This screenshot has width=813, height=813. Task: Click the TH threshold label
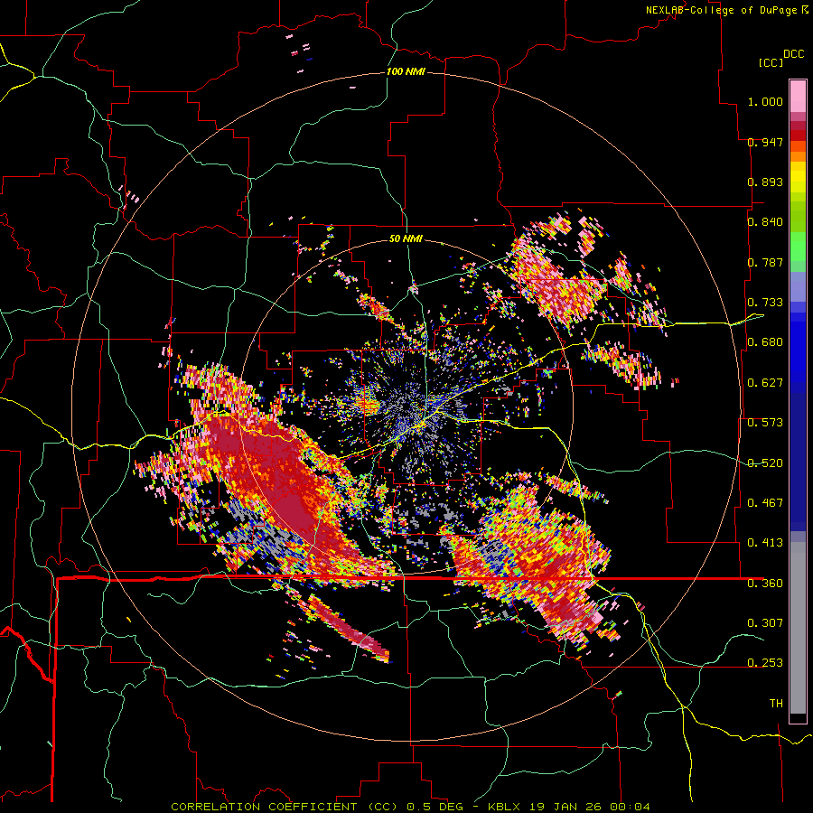point(776,704)
